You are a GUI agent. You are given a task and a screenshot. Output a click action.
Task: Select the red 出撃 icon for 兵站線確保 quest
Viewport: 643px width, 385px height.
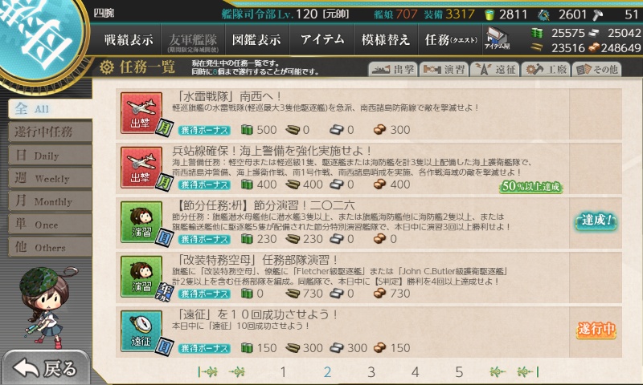tap(141, 168)
